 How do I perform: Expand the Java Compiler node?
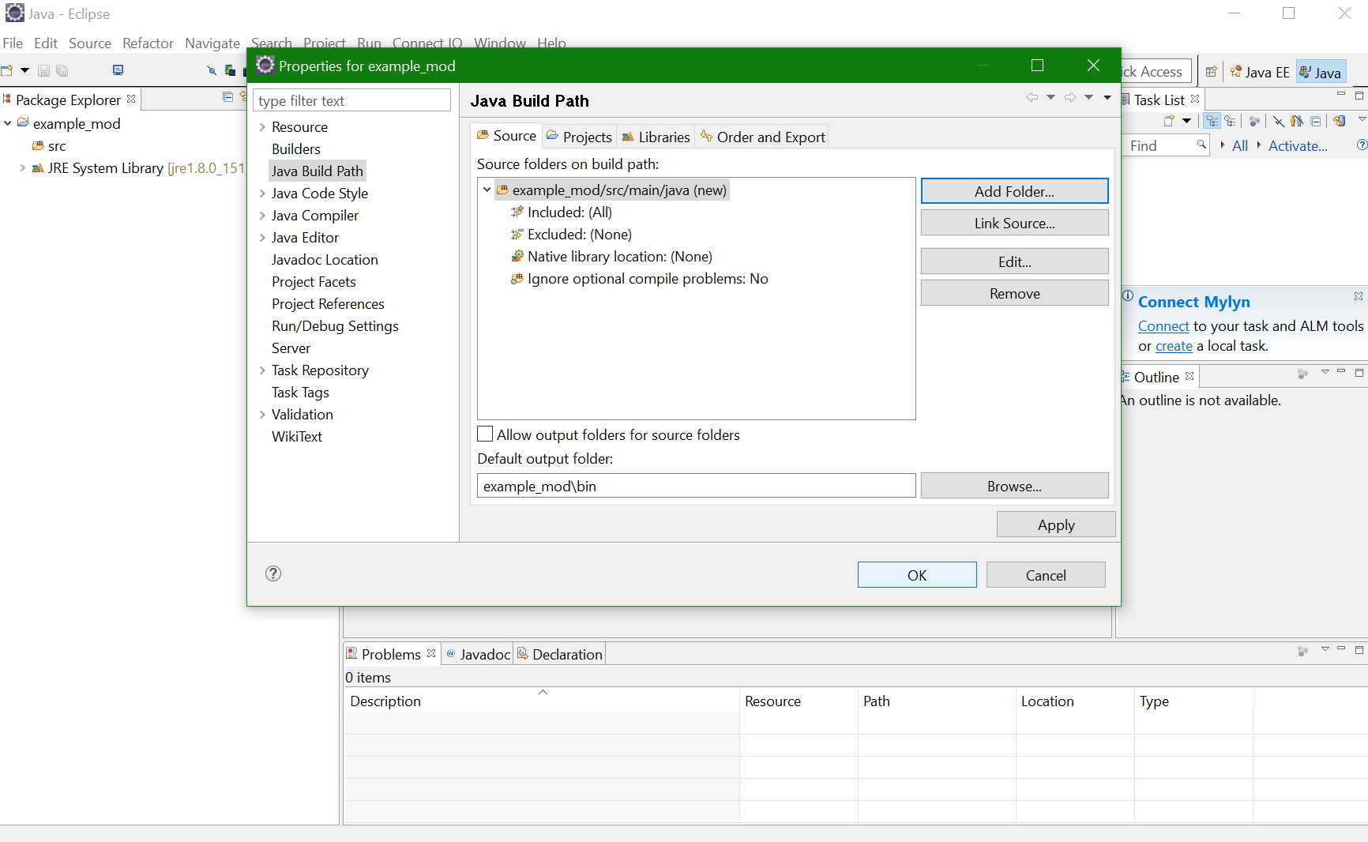[x=262, y=216]
